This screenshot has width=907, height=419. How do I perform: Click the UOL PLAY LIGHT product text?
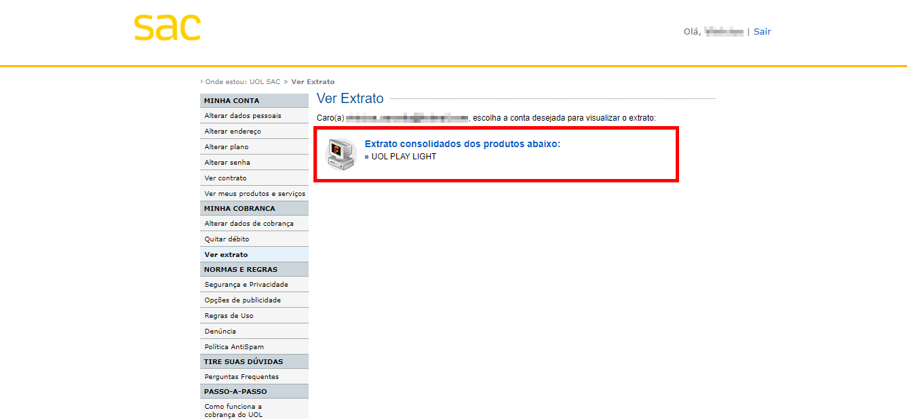tap(404, 157)
